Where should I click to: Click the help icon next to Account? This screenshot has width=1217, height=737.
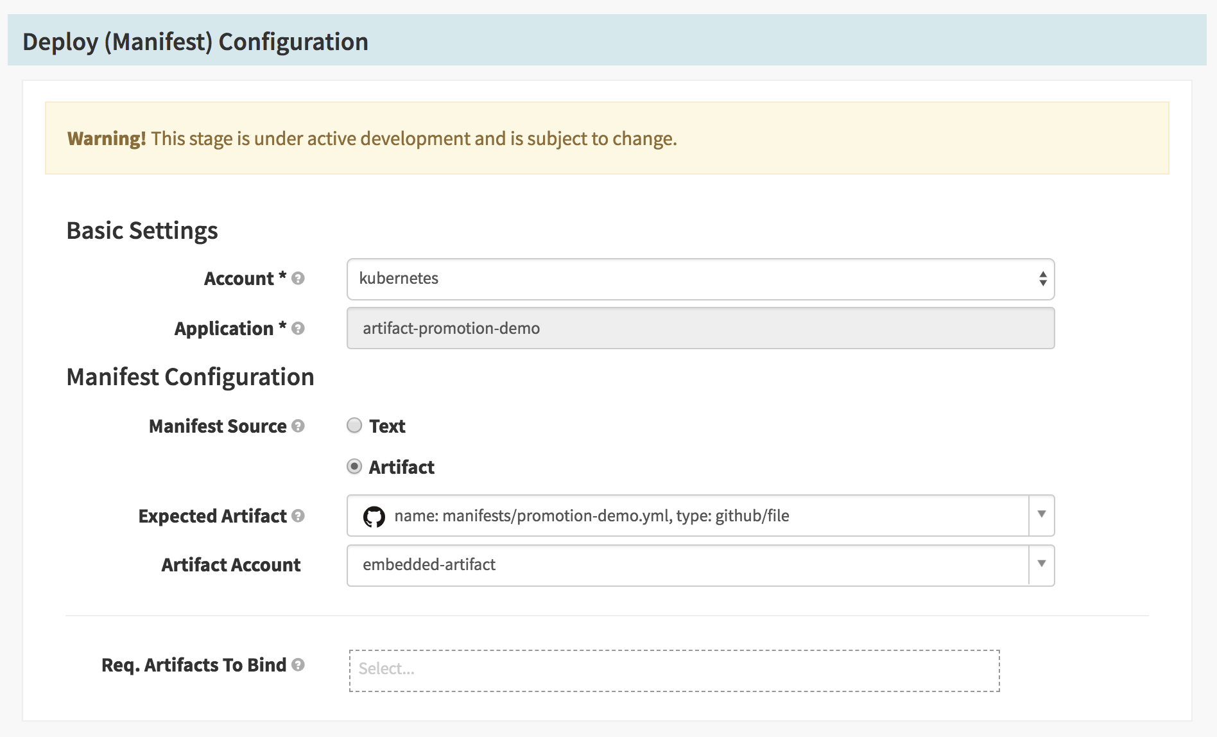[298, 279]
